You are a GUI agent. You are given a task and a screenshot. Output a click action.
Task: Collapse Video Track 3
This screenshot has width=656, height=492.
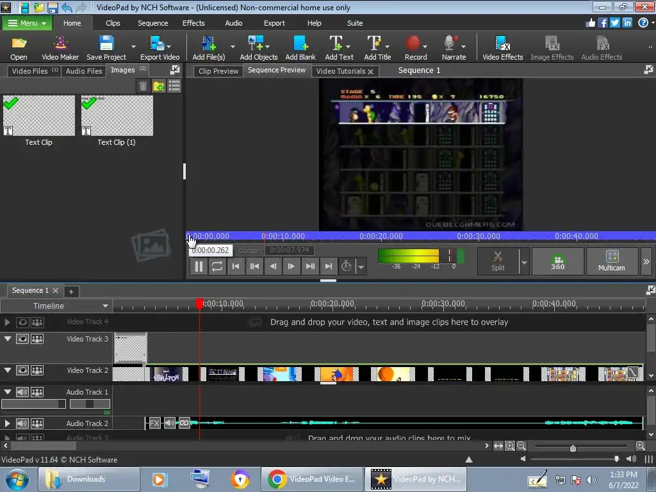click(x=8, y=339)
